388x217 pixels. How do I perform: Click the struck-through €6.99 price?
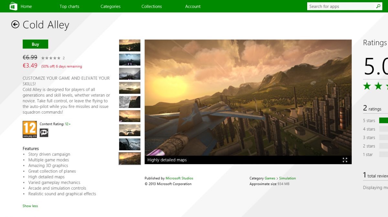(30, 57)
